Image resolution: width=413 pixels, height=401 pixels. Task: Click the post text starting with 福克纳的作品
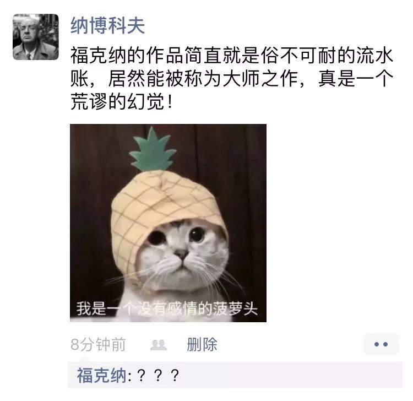[x=232, y=79]
